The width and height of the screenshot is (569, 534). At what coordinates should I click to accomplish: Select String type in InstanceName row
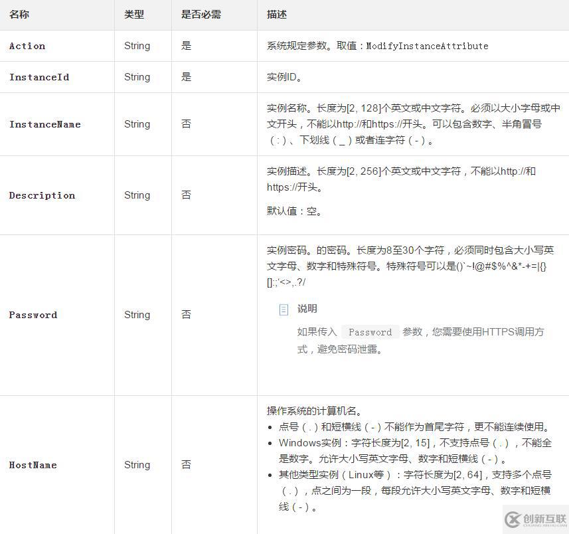point(137,124)
